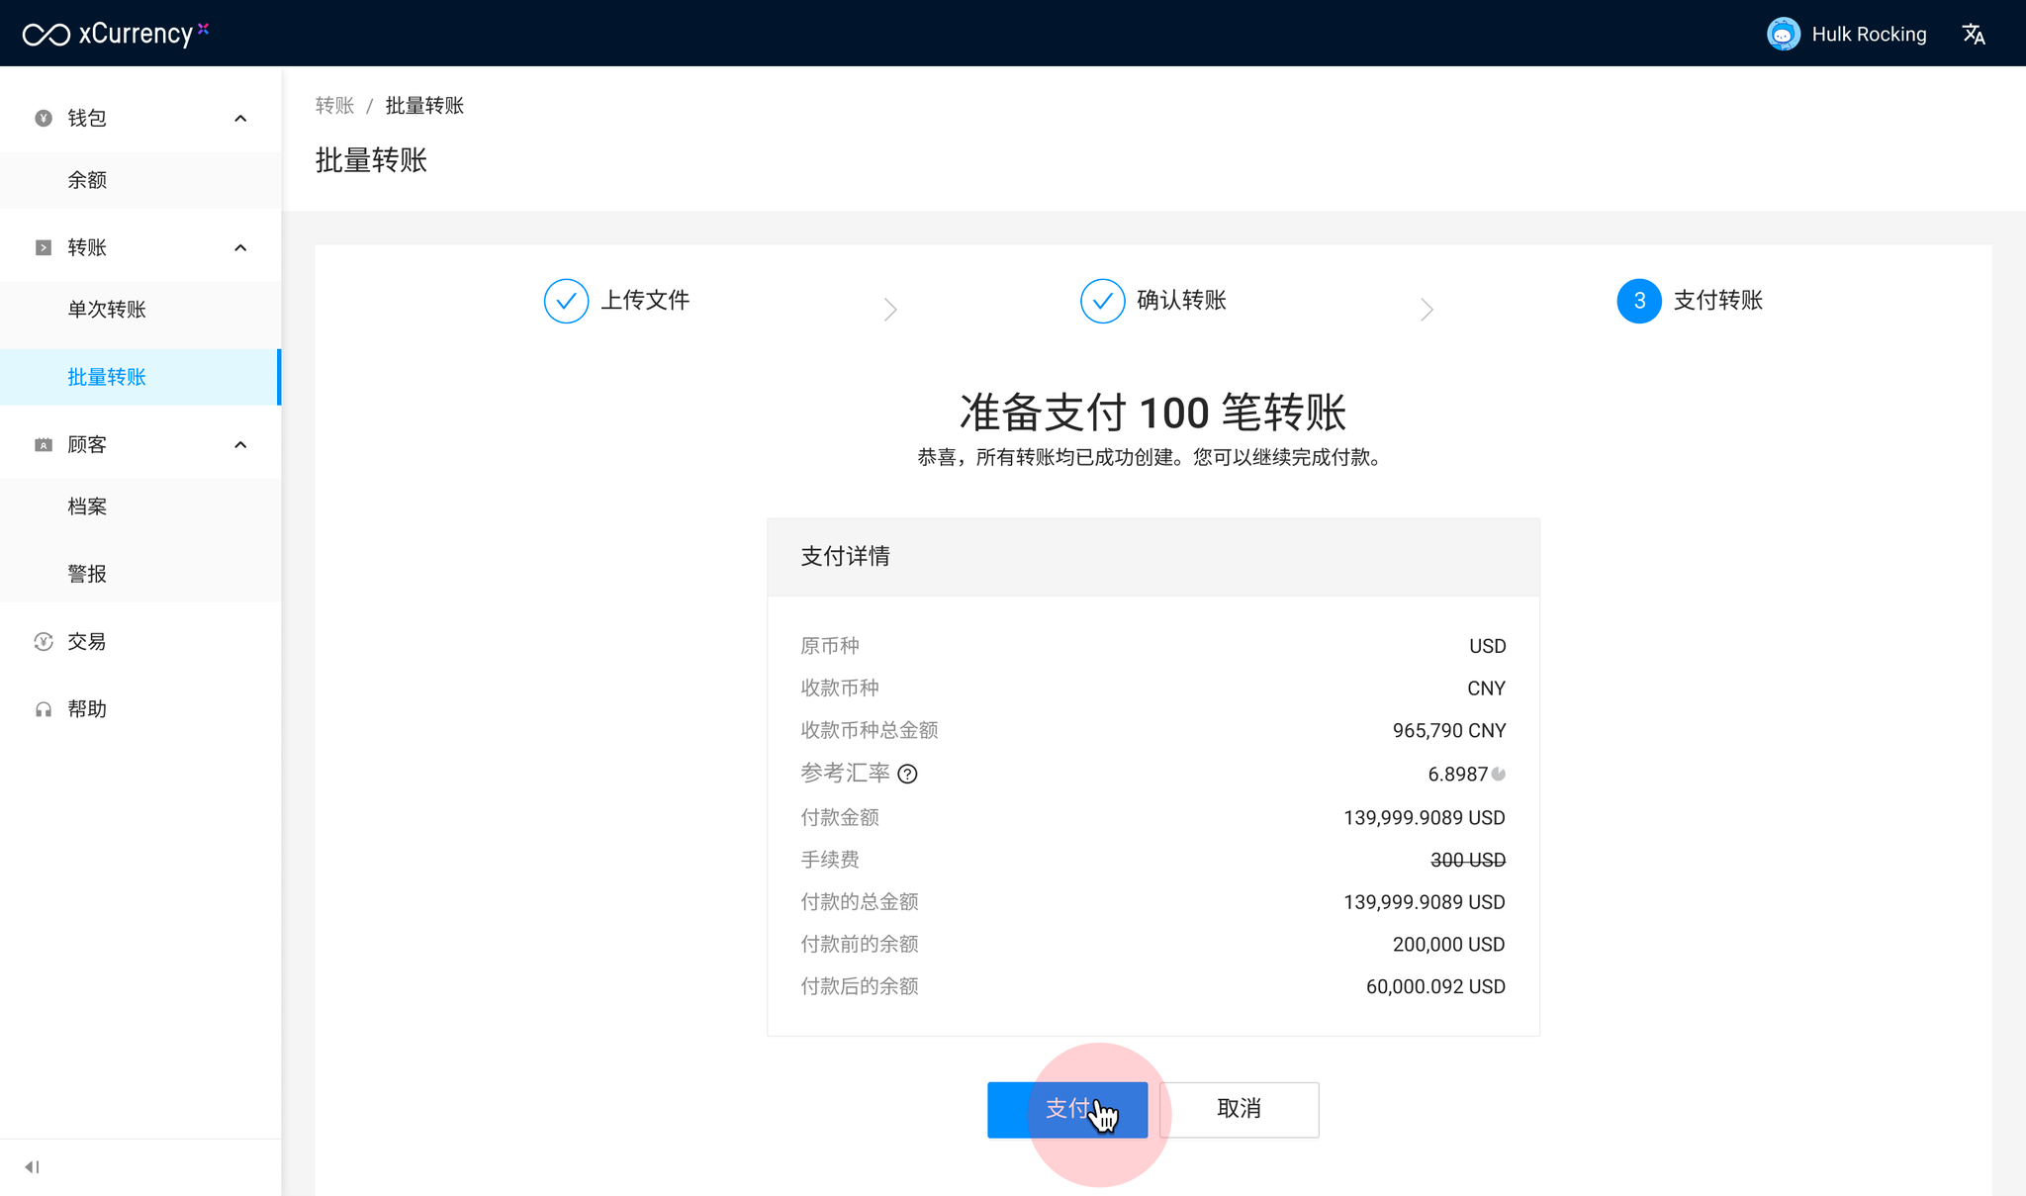The width and height of the screenshot is (2026, 1196).
Task: Click the 转账 breadcrumb link
Action: click(x=334, y=106)
